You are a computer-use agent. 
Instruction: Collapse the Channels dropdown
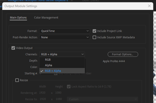[62, 54]
